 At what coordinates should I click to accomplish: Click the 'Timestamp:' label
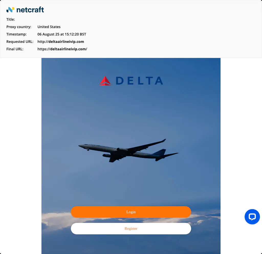pyautogui.click(x=16, y=34)
